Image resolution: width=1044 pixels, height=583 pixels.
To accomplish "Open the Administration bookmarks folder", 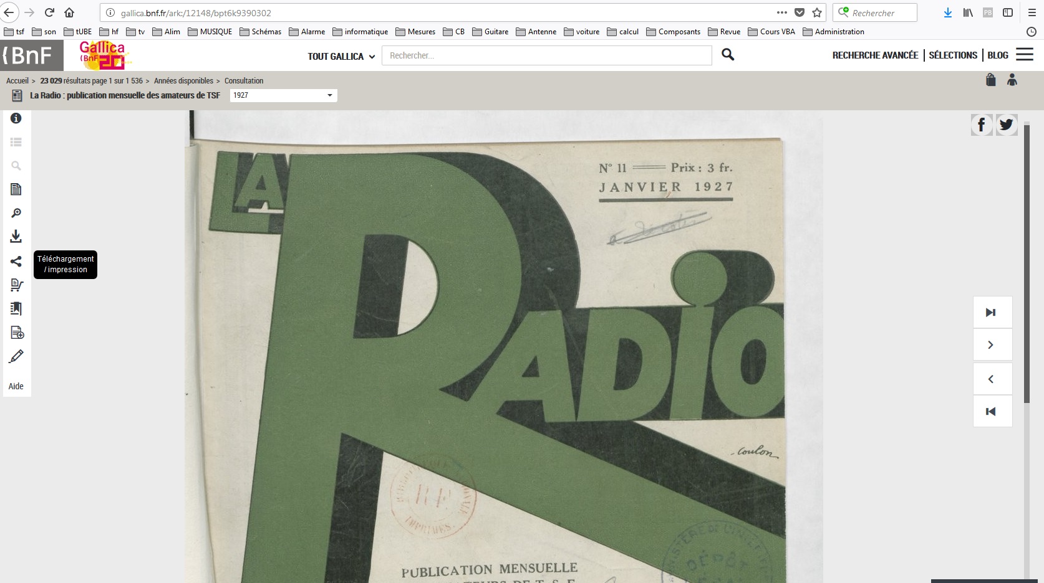I will pyautogui.click(x=834, y=32).
